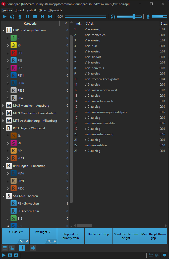The width and height of the screenshot is (169, 259).
Task: Select the RB56 category icon
Action: point(14,188)
